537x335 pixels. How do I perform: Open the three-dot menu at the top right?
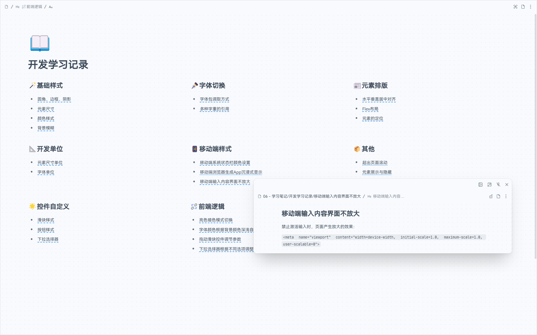coord(530,7)
